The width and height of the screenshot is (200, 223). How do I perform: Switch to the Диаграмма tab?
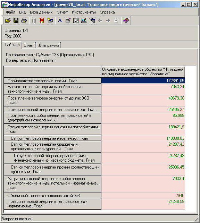(x=49, y=45)
